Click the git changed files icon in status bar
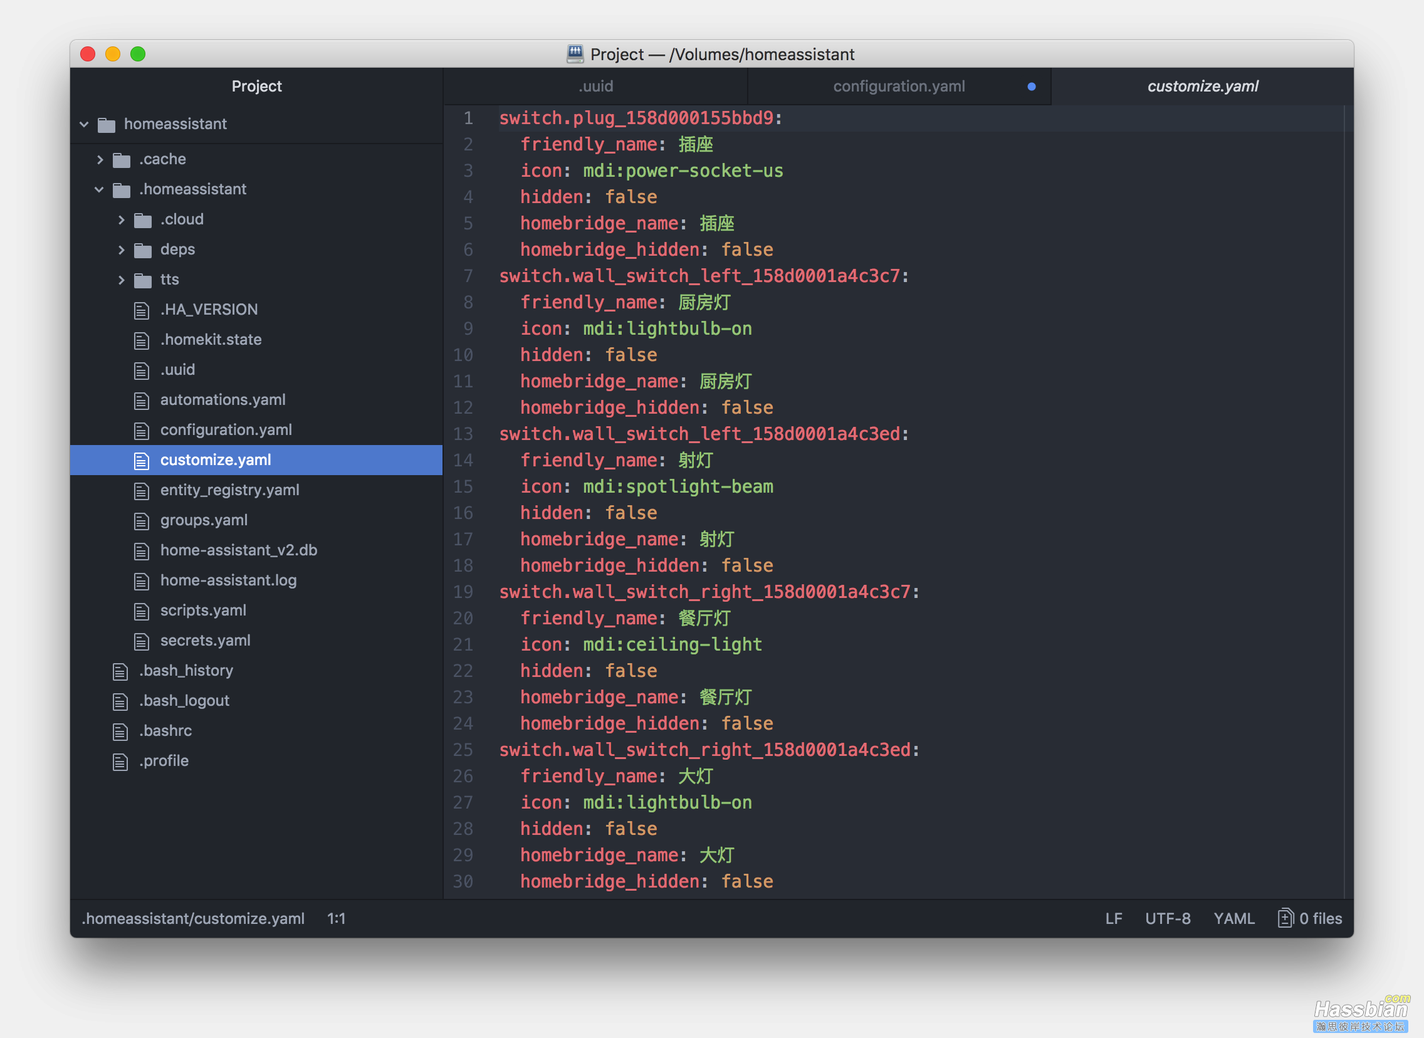The height and width of the screenshot is (1038, 1424). [1285, 918]
